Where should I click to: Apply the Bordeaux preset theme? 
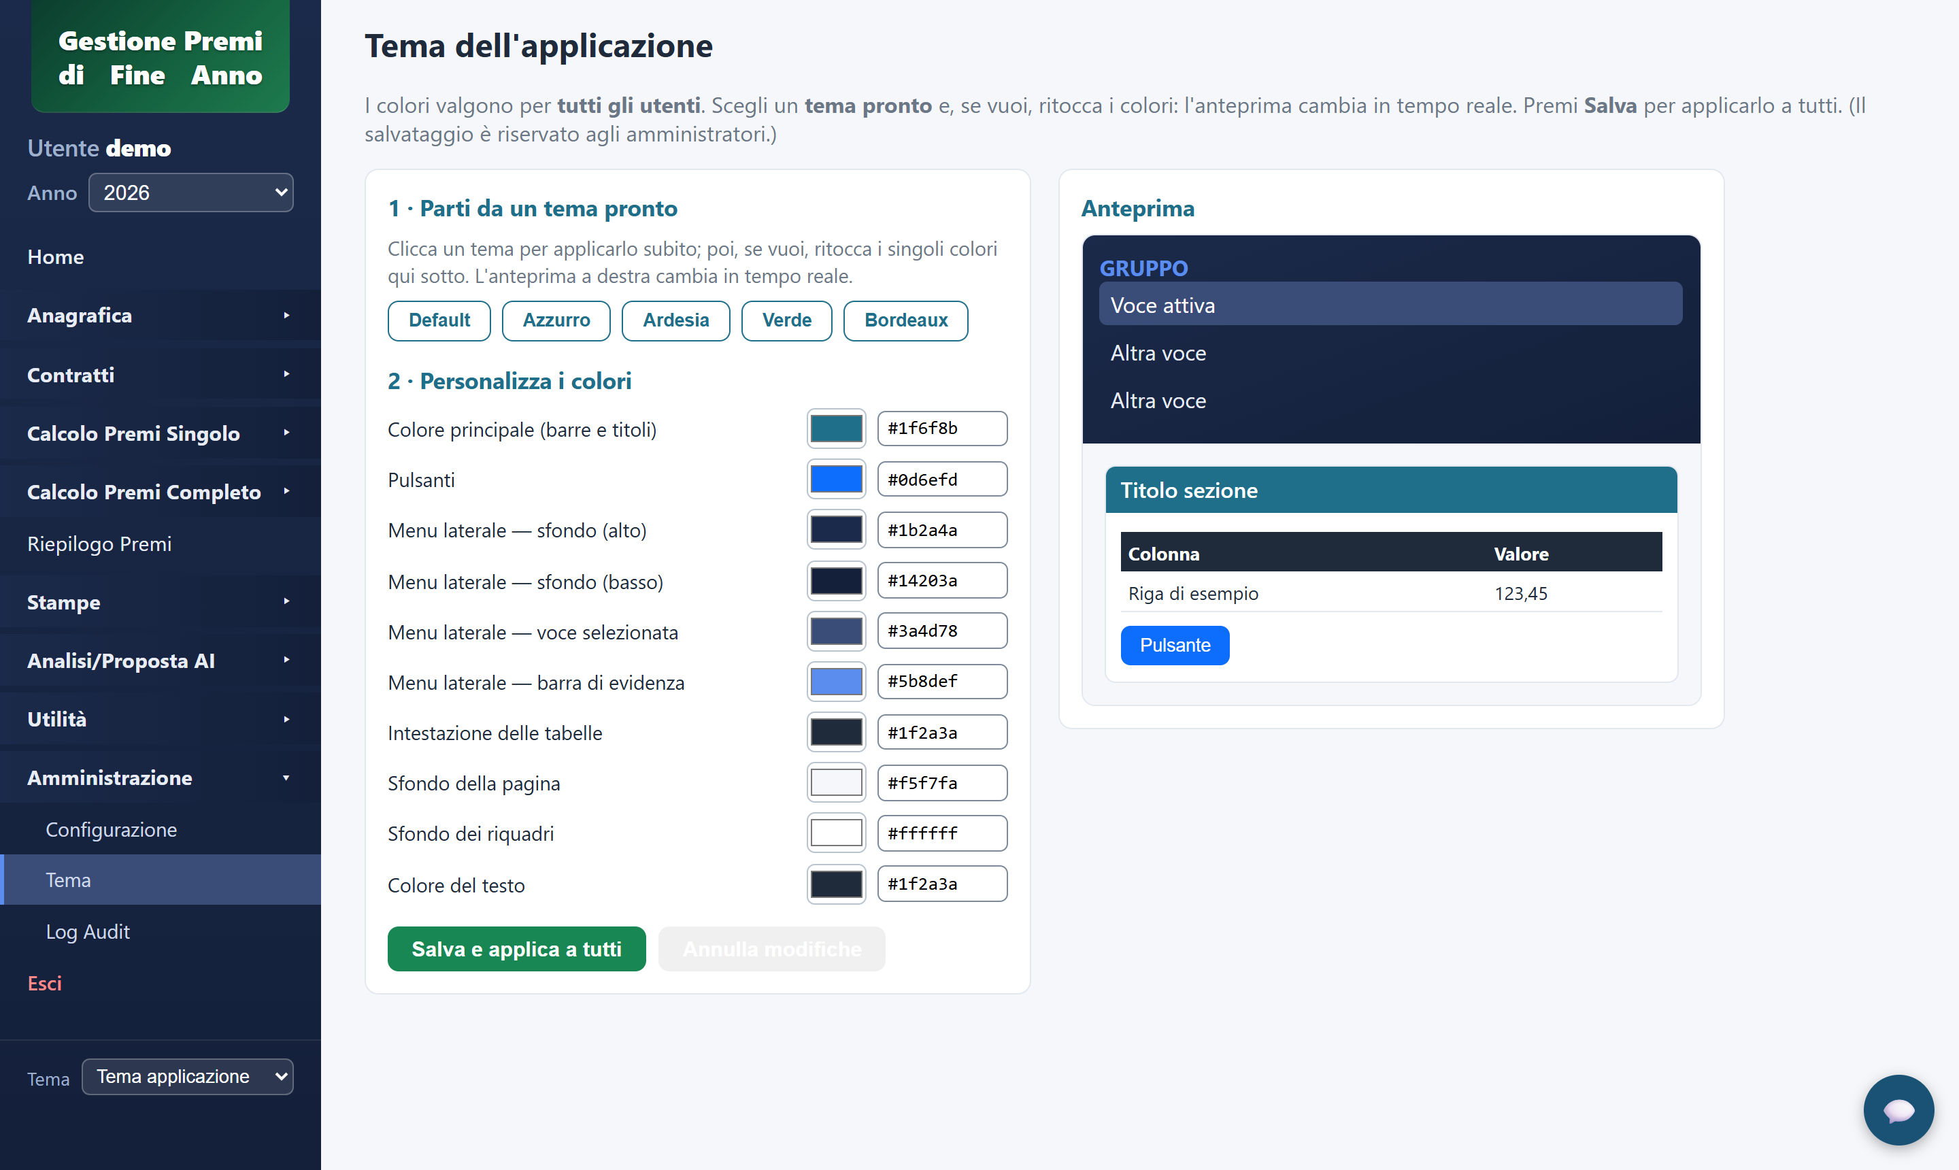click(905, 320)
